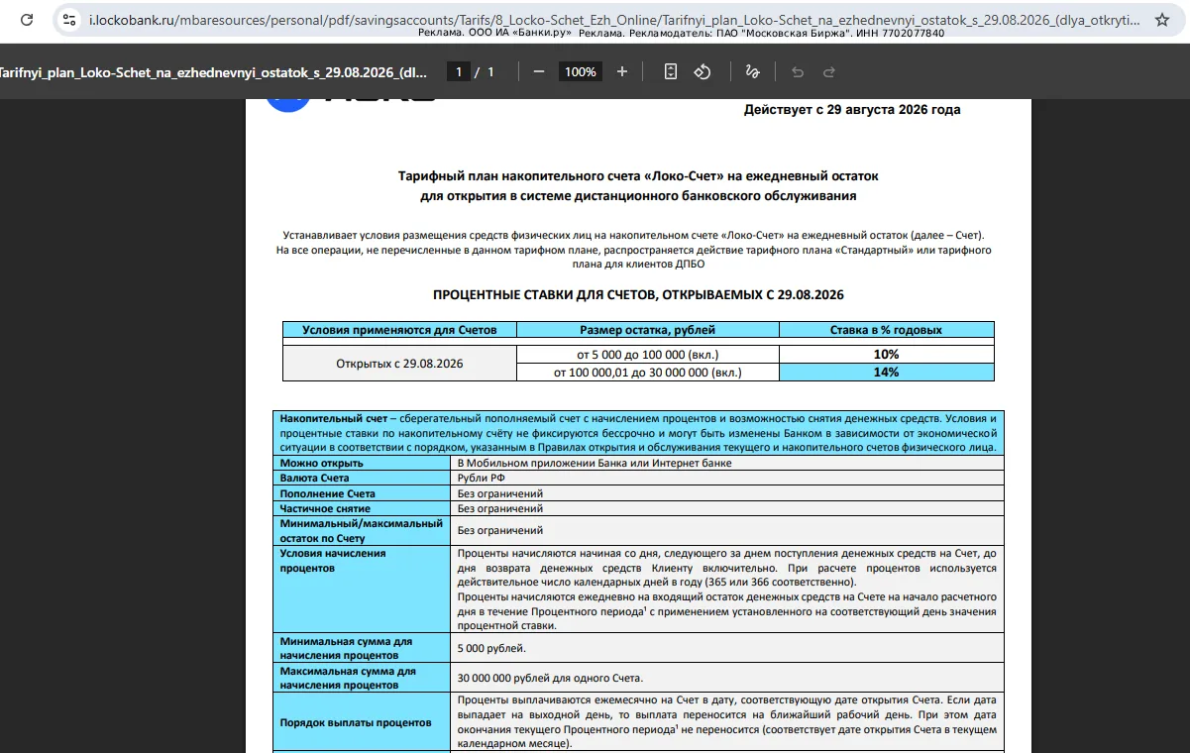The width and height of the screenshot is (1190, 753).
Task: Click the row label 'Валюта Счета'
Action: pos(314,478)
